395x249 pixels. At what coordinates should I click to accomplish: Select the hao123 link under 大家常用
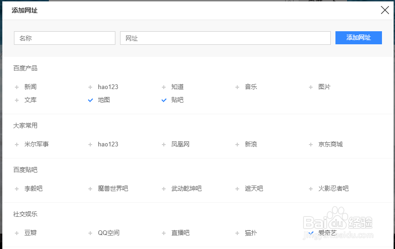[108, 144]
